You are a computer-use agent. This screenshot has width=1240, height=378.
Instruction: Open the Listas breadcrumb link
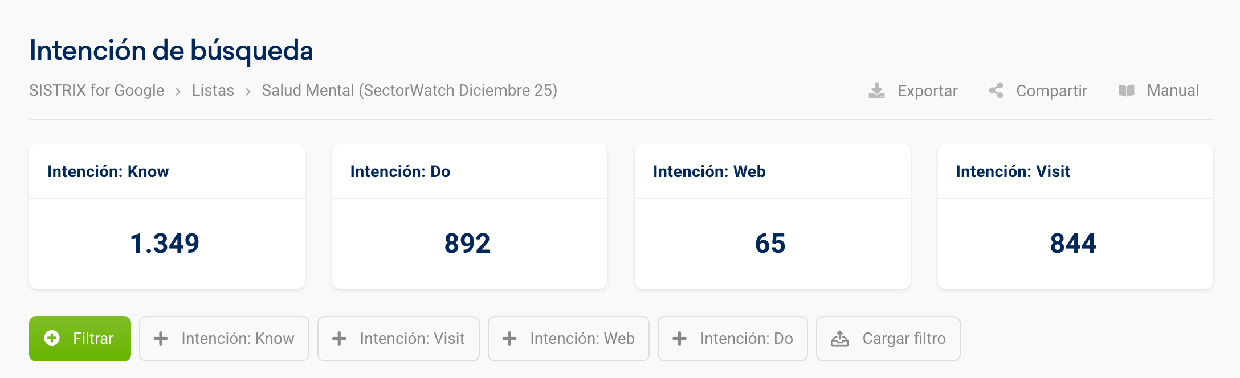[x=213, y=91]
